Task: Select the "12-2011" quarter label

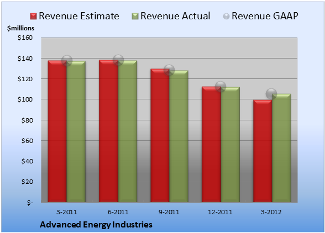Action: [220, 212]
